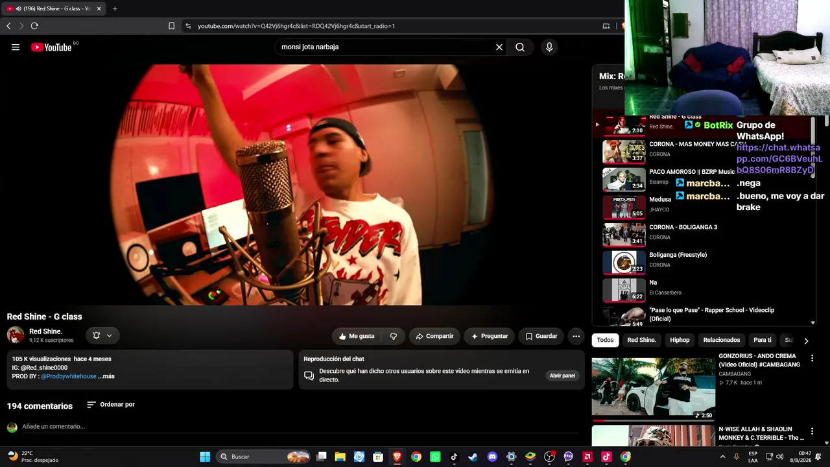Clear the search text with the X
The height and width of the screenshot is (467, 830).
click(499, 47)
